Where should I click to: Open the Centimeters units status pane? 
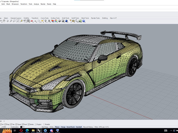pyautogui.click(x=14, y=127)
